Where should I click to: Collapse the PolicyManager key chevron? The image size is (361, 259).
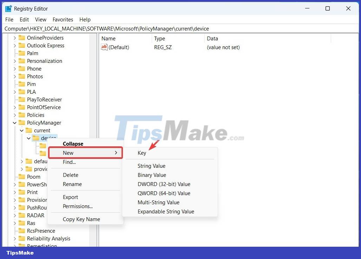pos(15,123)
